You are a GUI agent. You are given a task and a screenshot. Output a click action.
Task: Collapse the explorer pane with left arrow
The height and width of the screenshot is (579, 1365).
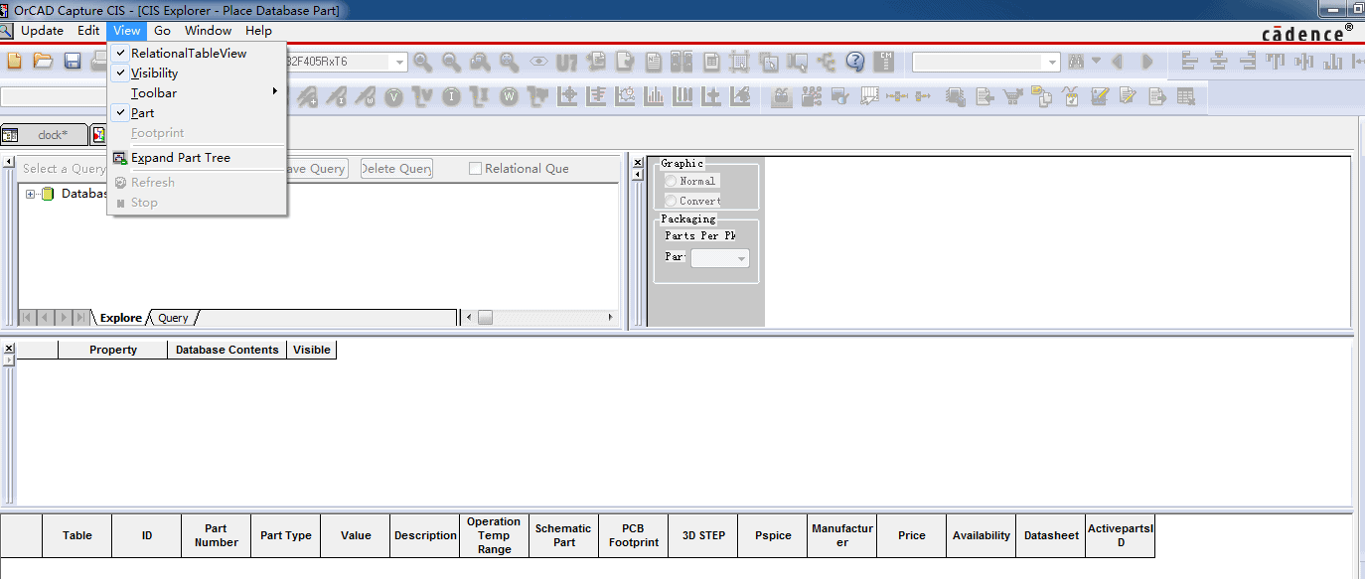coord(9,162)
